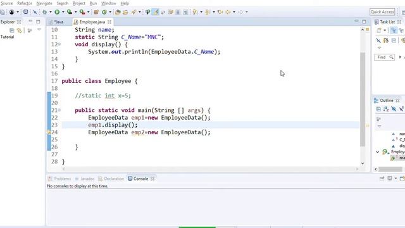Click the Open Console icon in Console view
This screenshot has width=405, height=228.
click(x=402, y=179)
